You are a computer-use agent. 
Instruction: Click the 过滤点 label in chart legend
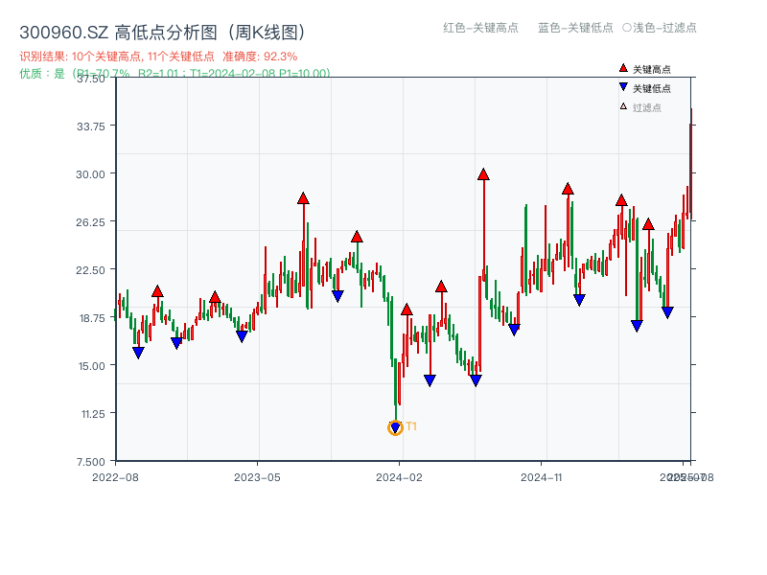(646, 107)
